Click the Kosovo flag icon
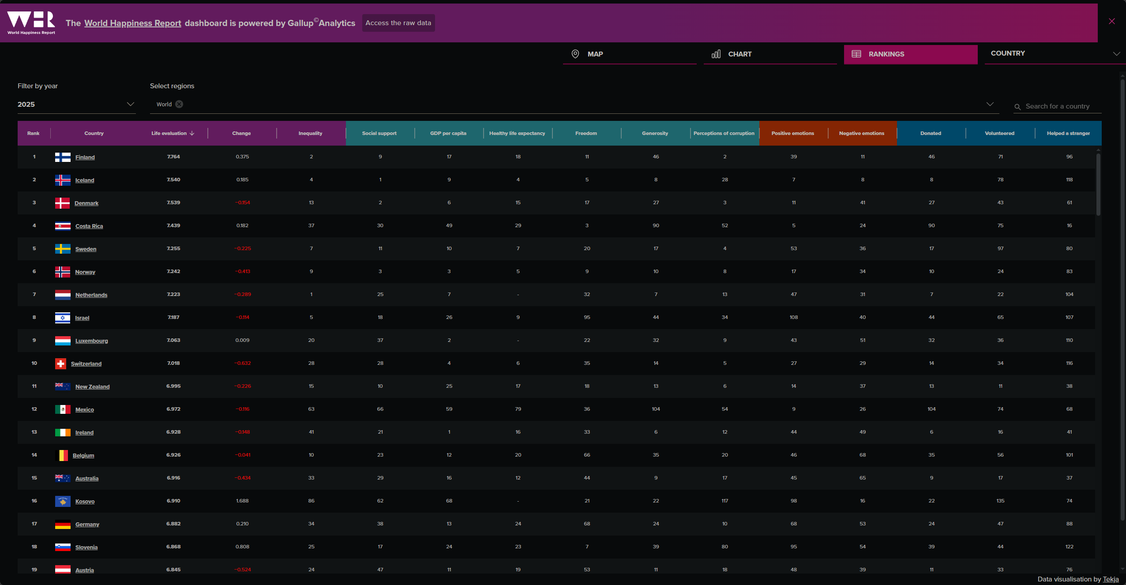Image resolution: width=1126 pixels, height=585 pixels. pyautogui.click(x=63, y=501)
